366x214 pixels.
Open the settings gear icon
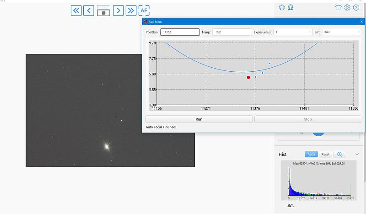(347, 7)
